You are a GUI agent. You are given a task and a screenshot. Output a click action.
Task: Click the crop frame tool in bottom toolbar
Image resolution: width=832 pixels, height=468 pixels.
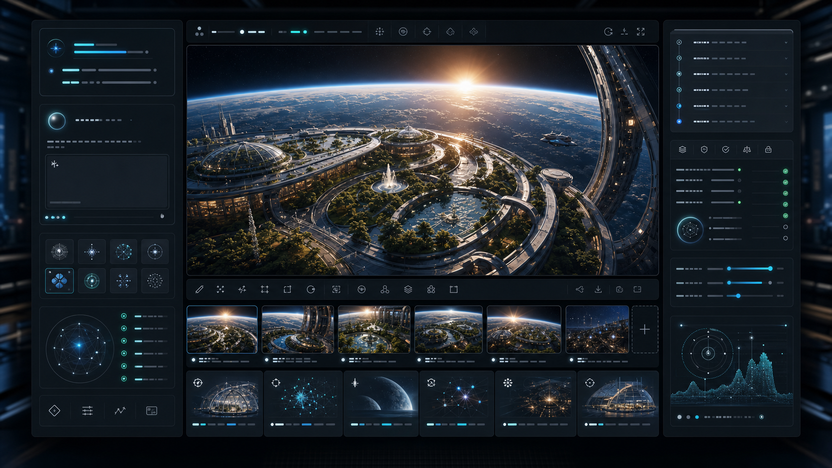click(x=265, y=289)
